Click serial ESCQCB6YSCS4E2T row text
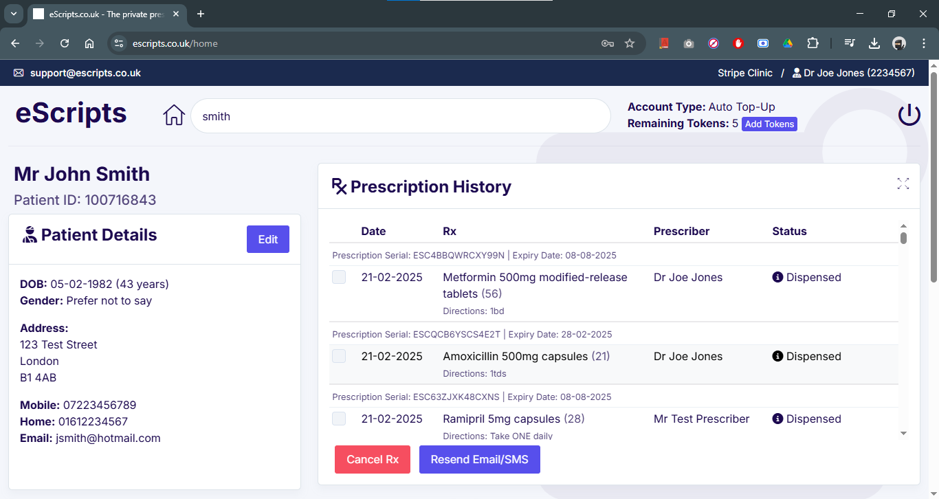Screen dimensions: 939x499 [472, 334]
